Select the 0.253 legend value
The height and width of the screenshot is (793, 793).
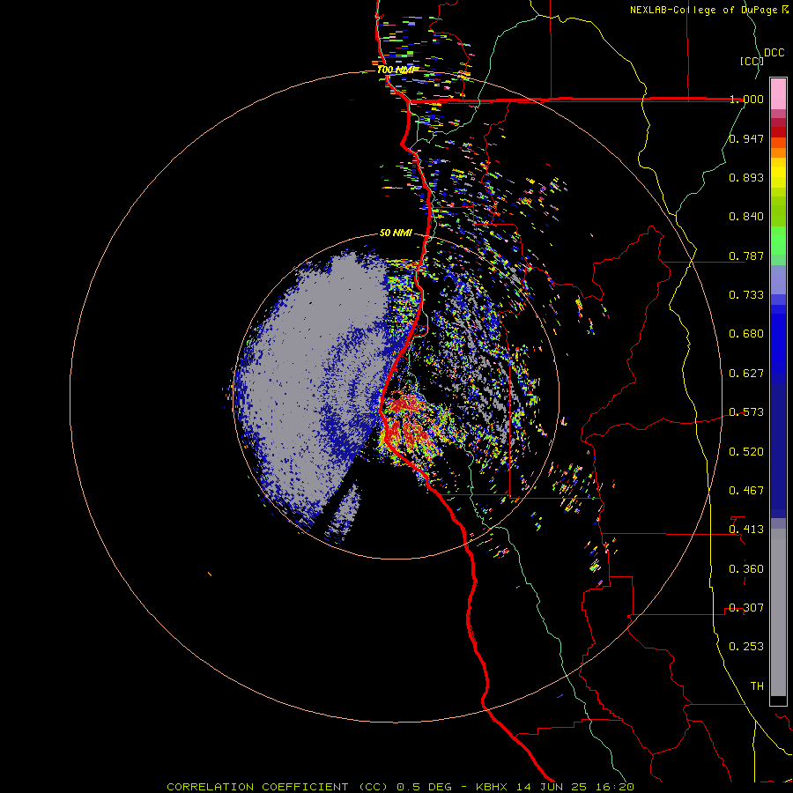pos(746,647)
